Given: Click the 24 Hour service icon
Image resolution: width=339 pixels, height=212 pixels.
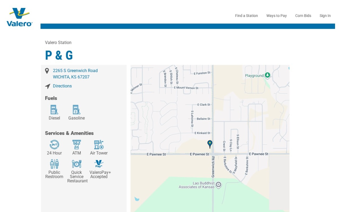Looking at the screenshot, I should coord(54,144).
